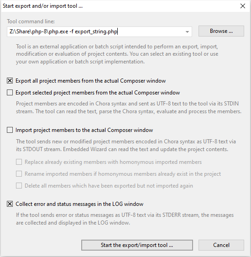Open the Browse file picker

click(221, 31)
